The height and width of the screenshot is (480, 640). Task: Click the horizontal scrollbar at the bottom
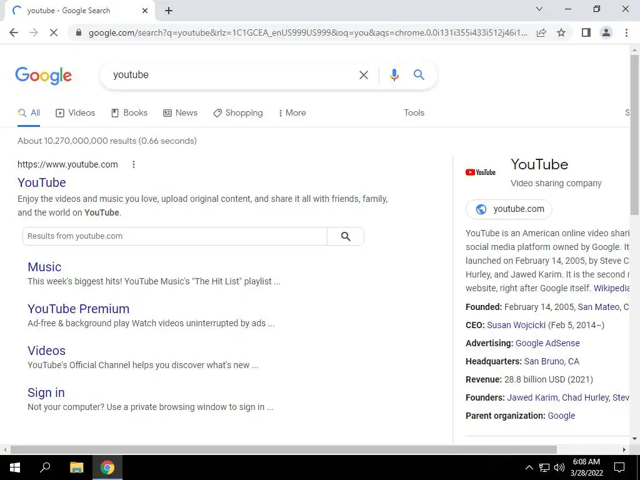[x=283, y=449]
